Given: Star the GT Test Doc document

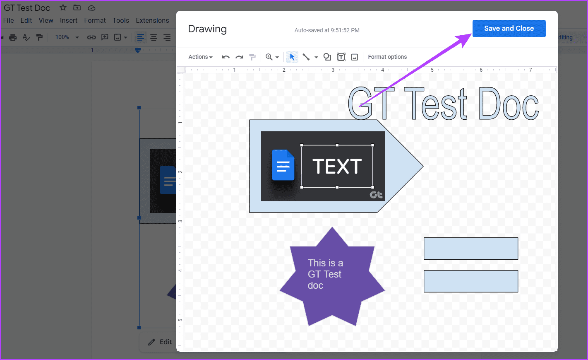Looking at the screenshot, I should coord(63,7).
